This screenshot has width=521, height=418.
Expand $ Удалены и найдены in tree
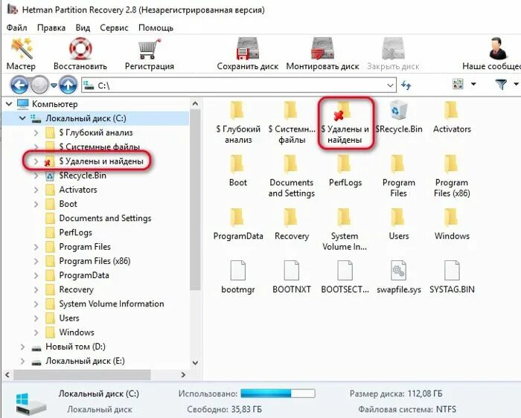pyautogui.click(x=36, y=161)
